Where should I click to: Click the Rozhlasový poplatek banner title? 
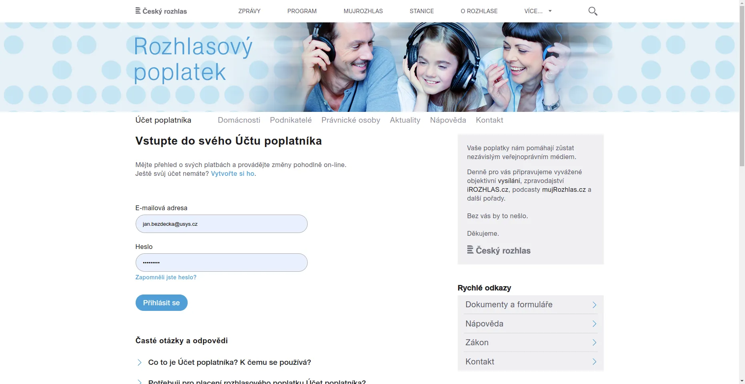coord(193,59)
